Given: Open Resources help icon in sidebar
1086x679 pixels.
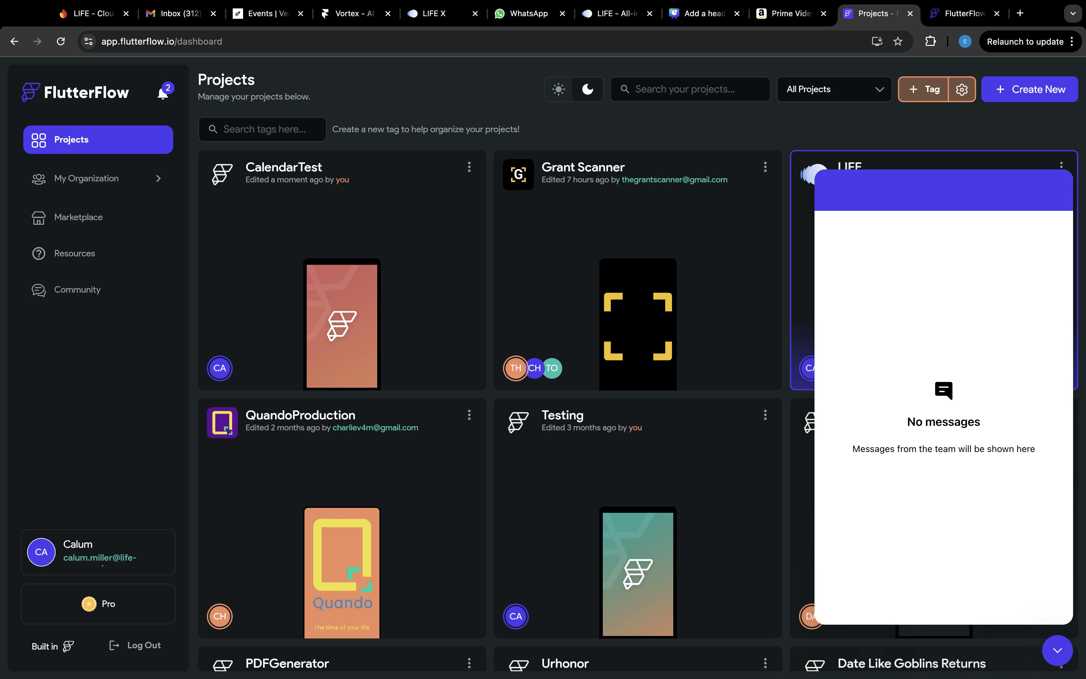Looking at the screenshot, I should point(38,253).
